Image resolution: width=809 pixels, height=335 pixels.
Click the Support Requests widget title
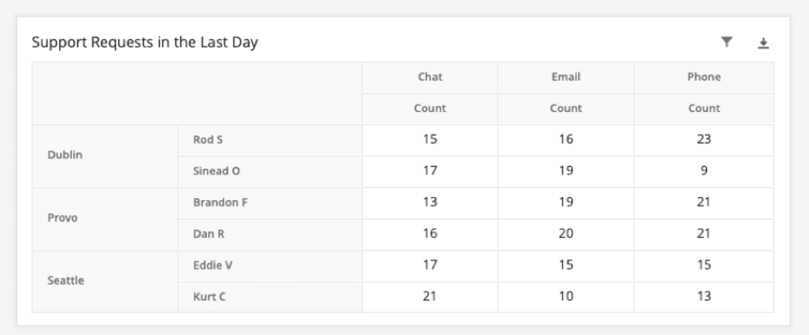[145, 43]
